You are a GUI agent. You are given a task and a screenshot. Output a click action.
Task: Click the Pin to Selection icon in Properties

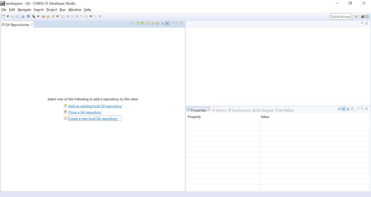point(339,109)
